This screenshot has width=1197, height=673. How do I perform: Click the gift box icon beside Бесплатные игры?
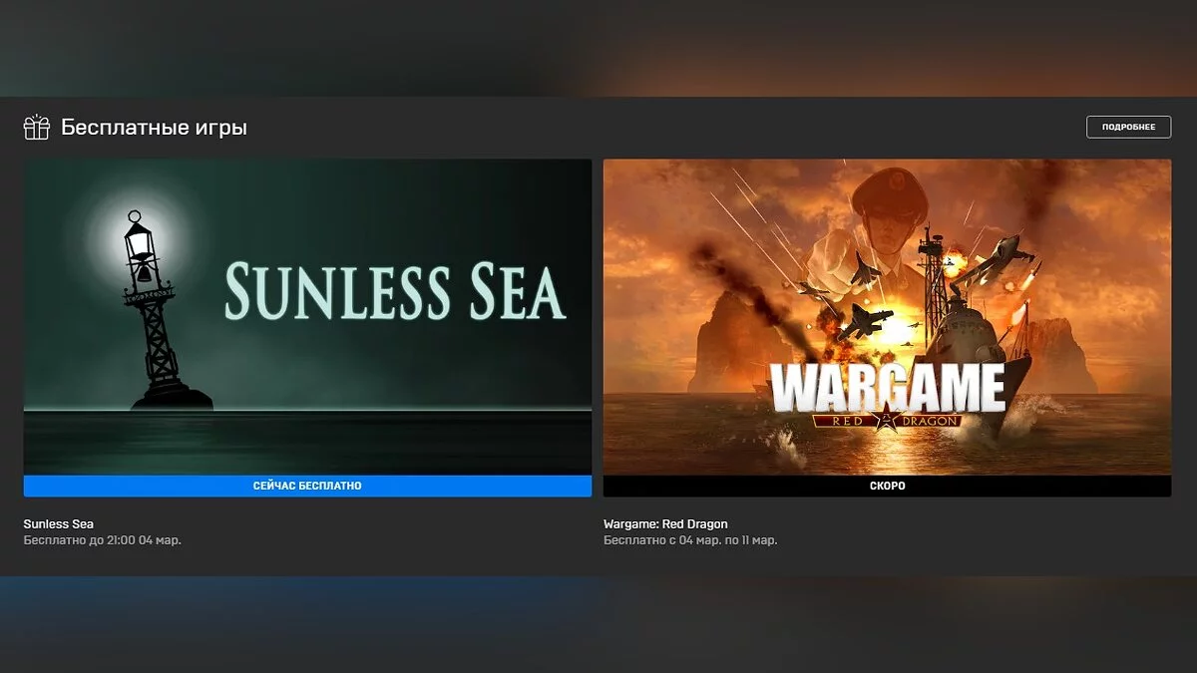coord(37,128)
